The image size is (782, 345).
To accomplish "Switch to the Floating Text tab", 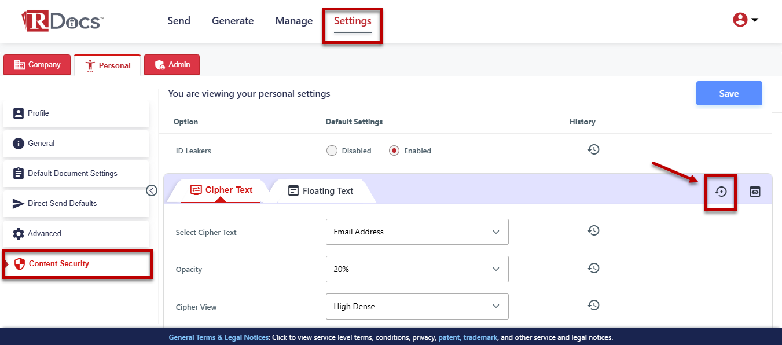I will click(321, 191).
